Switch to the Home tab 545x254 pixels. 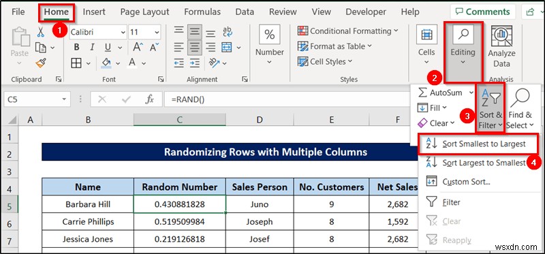(57, 12)
